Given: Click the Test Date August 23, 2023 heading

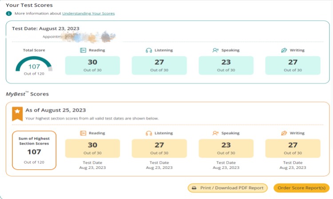Looking at the screenshot, I should click(x=46, y=28).
